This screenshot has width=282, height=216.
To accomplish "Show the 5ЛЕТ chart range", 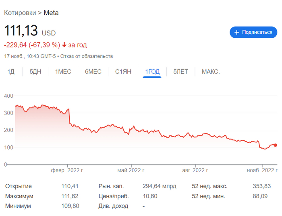I will click(180, 72).
